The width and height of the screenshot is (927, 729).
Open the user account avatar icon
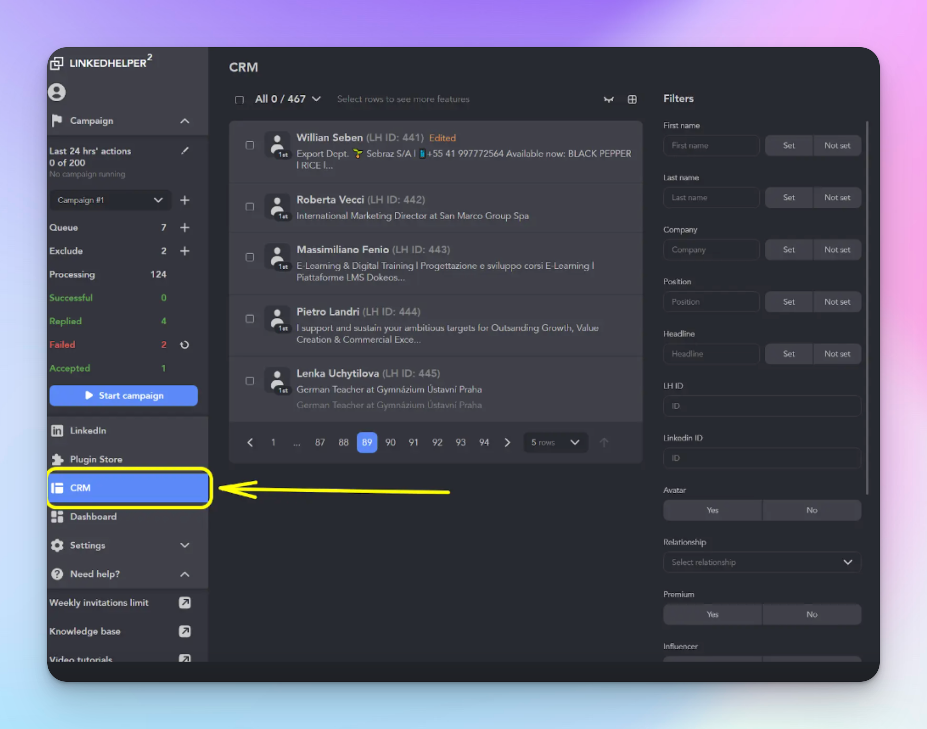pos(57,92)
